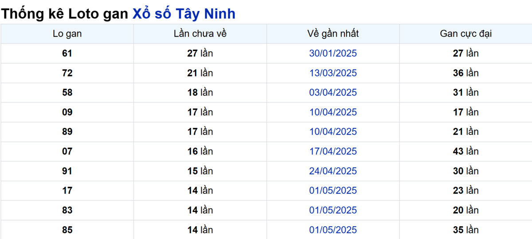Click 27 lần in row 61's Gan cực đại

(466, 54)
